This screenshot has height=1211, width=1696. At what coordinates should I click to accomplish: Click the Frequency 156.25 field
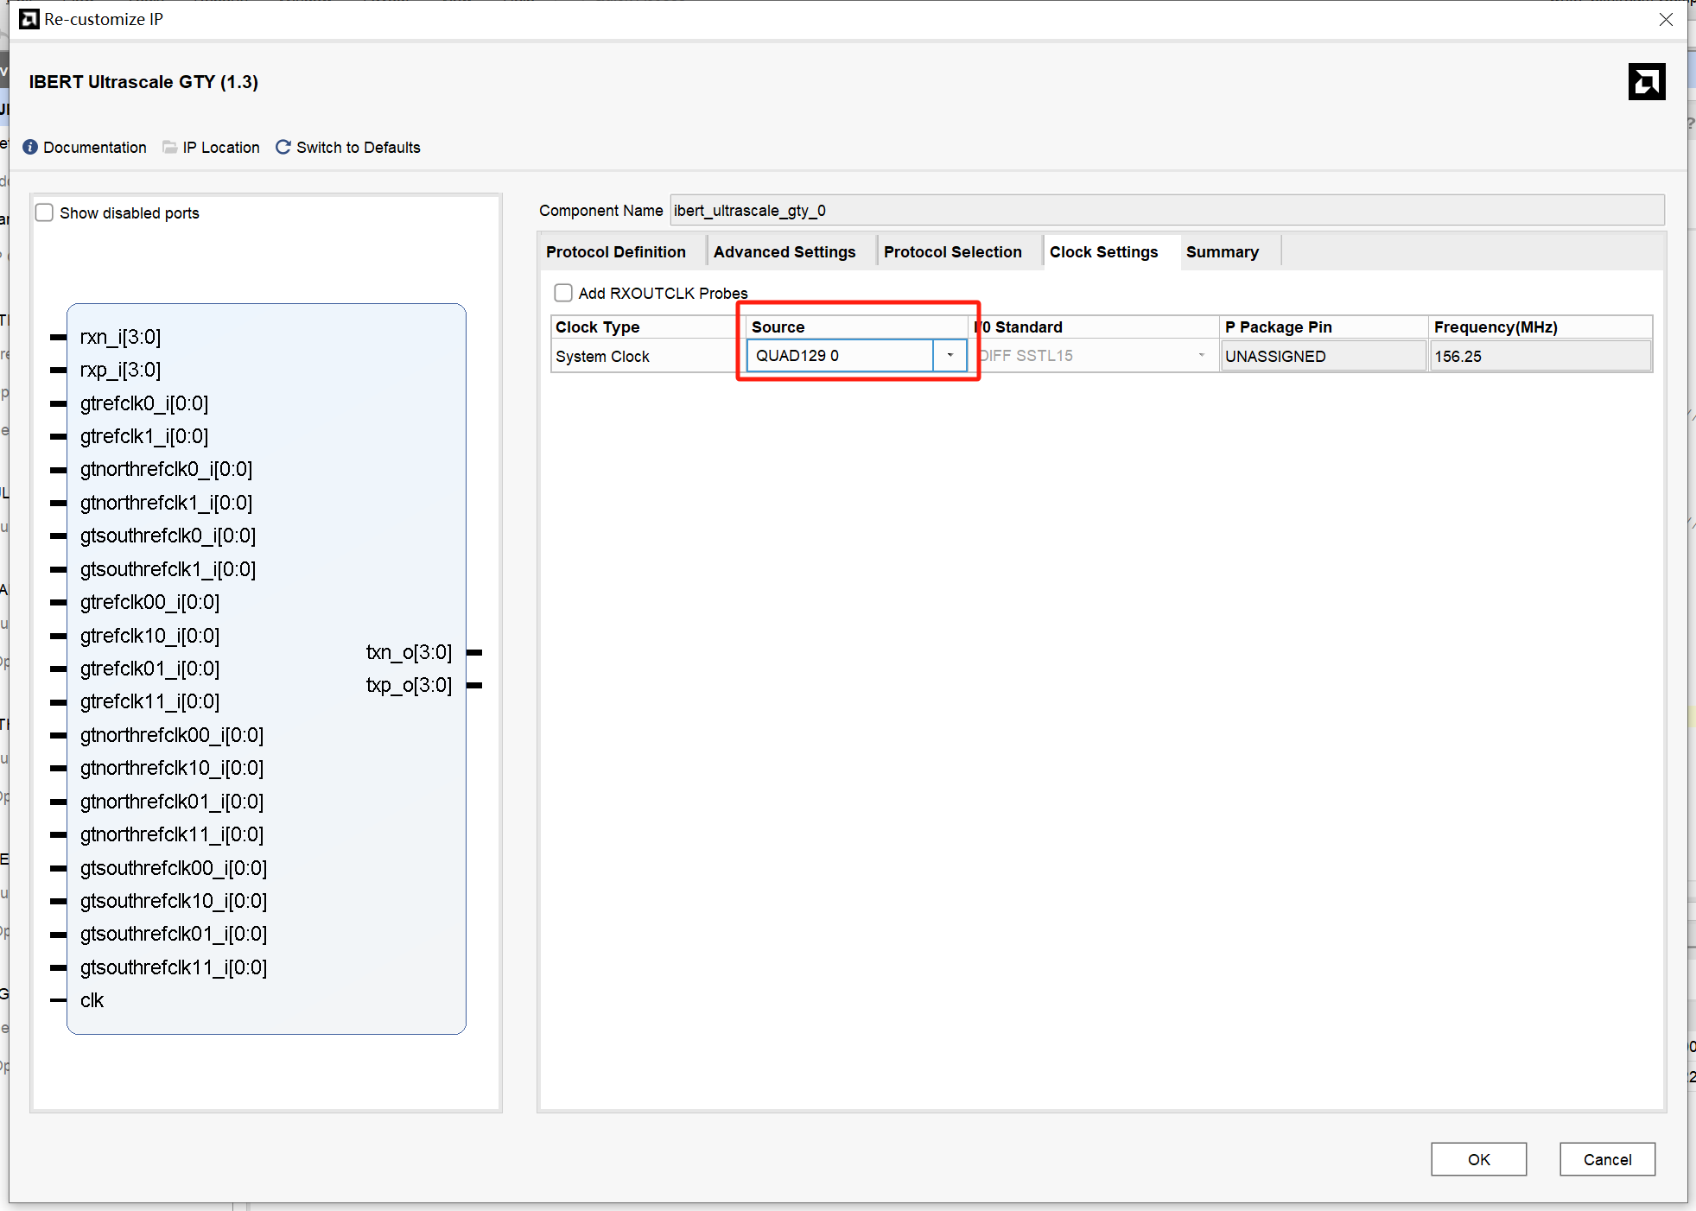[1540, 356]
